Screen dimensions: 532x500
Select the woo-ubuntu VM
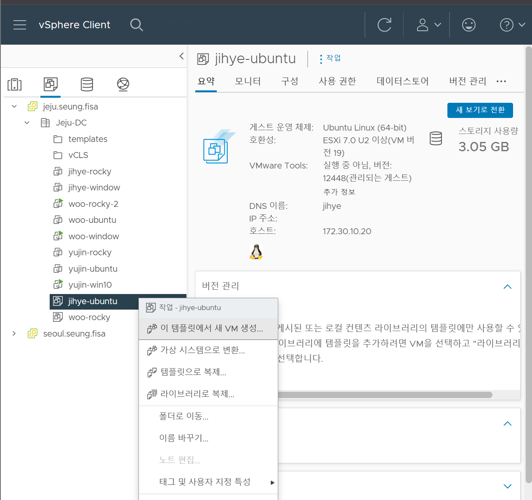[x=92, y=220]
